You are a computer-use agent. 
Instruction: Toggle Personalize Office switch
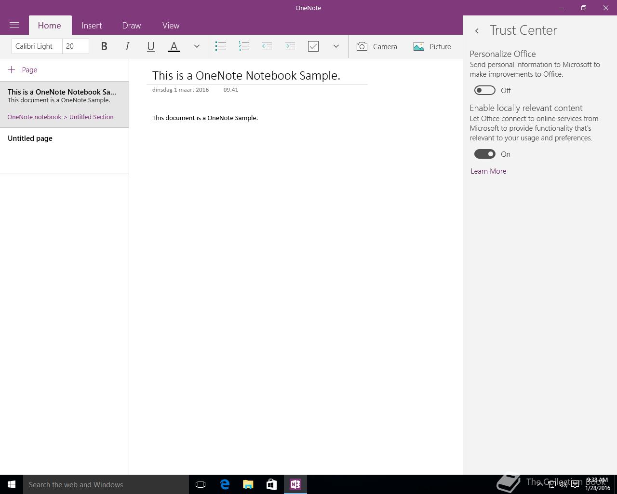(x=485, y=90)
